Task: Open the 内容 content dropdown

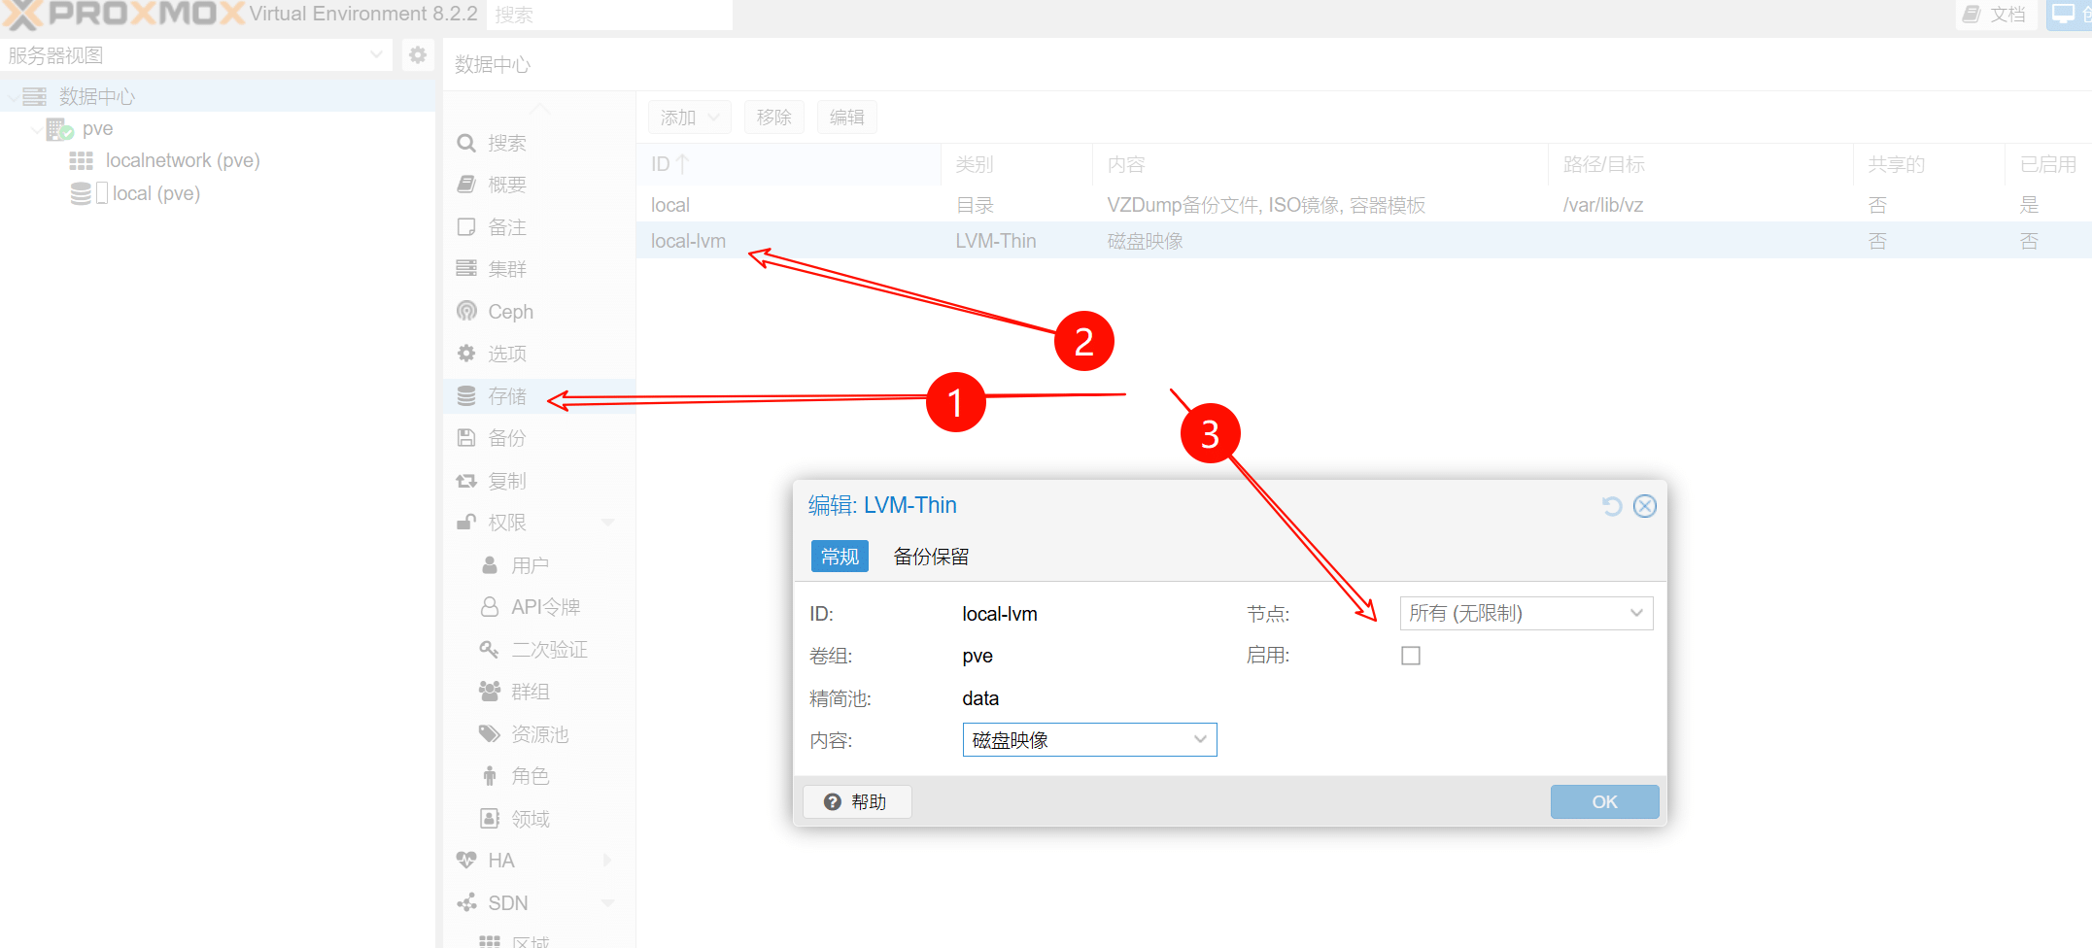Action: [x=1090, y=740]
